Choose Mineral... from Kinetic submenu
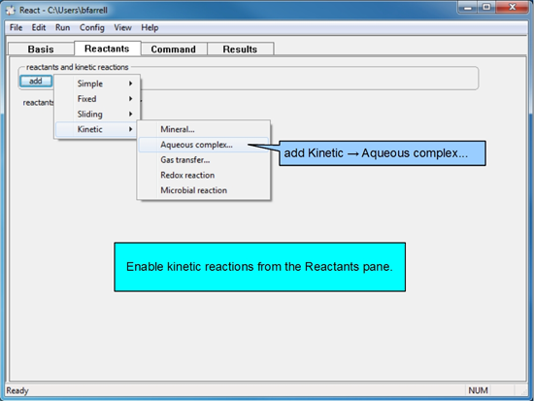The image size is (534, 401). [x=204, y=129]
